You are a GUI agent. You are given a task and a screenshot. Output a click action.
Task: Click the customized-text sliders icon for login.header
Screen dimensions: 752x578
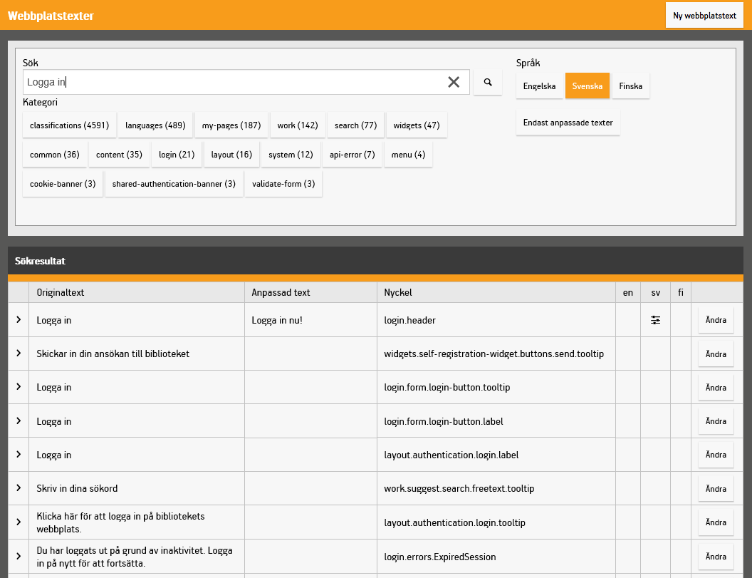tap(655, 321)
